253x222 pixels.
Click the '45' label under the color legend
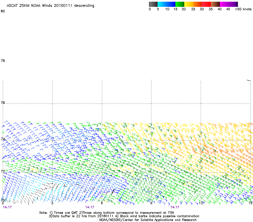point(228,9)
